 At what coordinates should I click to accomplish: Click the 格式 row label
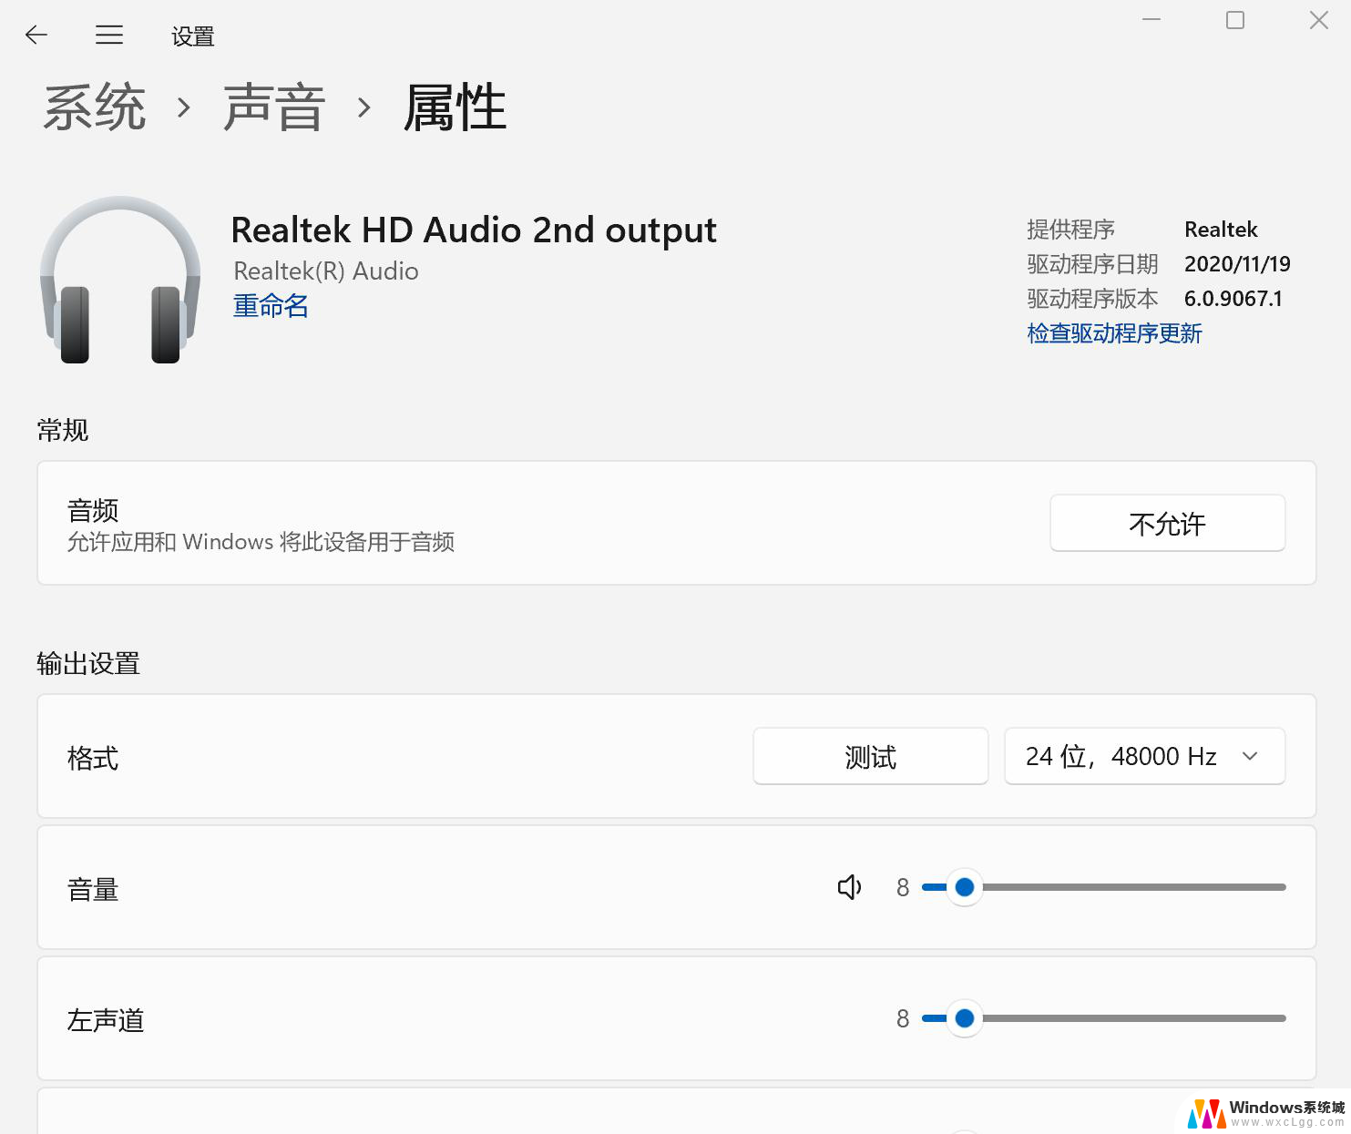(x=93, y=758)
